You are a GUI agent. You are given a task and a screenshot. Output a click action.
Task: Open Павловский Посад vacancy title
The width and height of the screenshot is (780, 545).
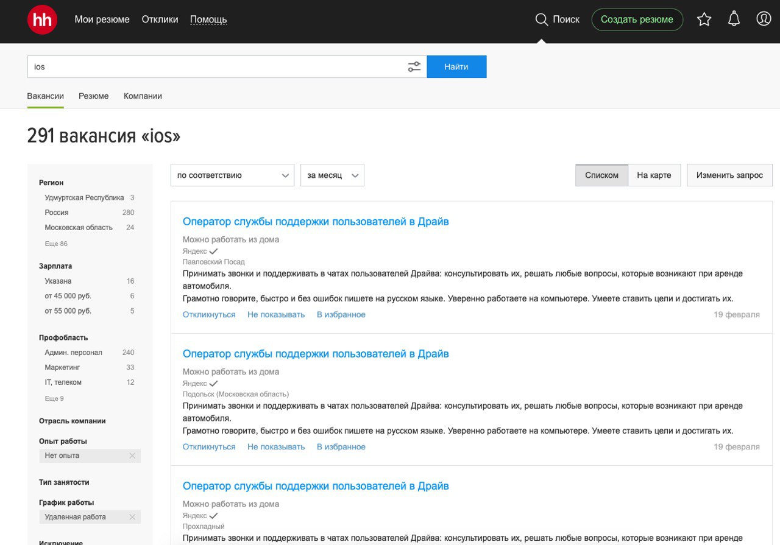click(316, 222)
